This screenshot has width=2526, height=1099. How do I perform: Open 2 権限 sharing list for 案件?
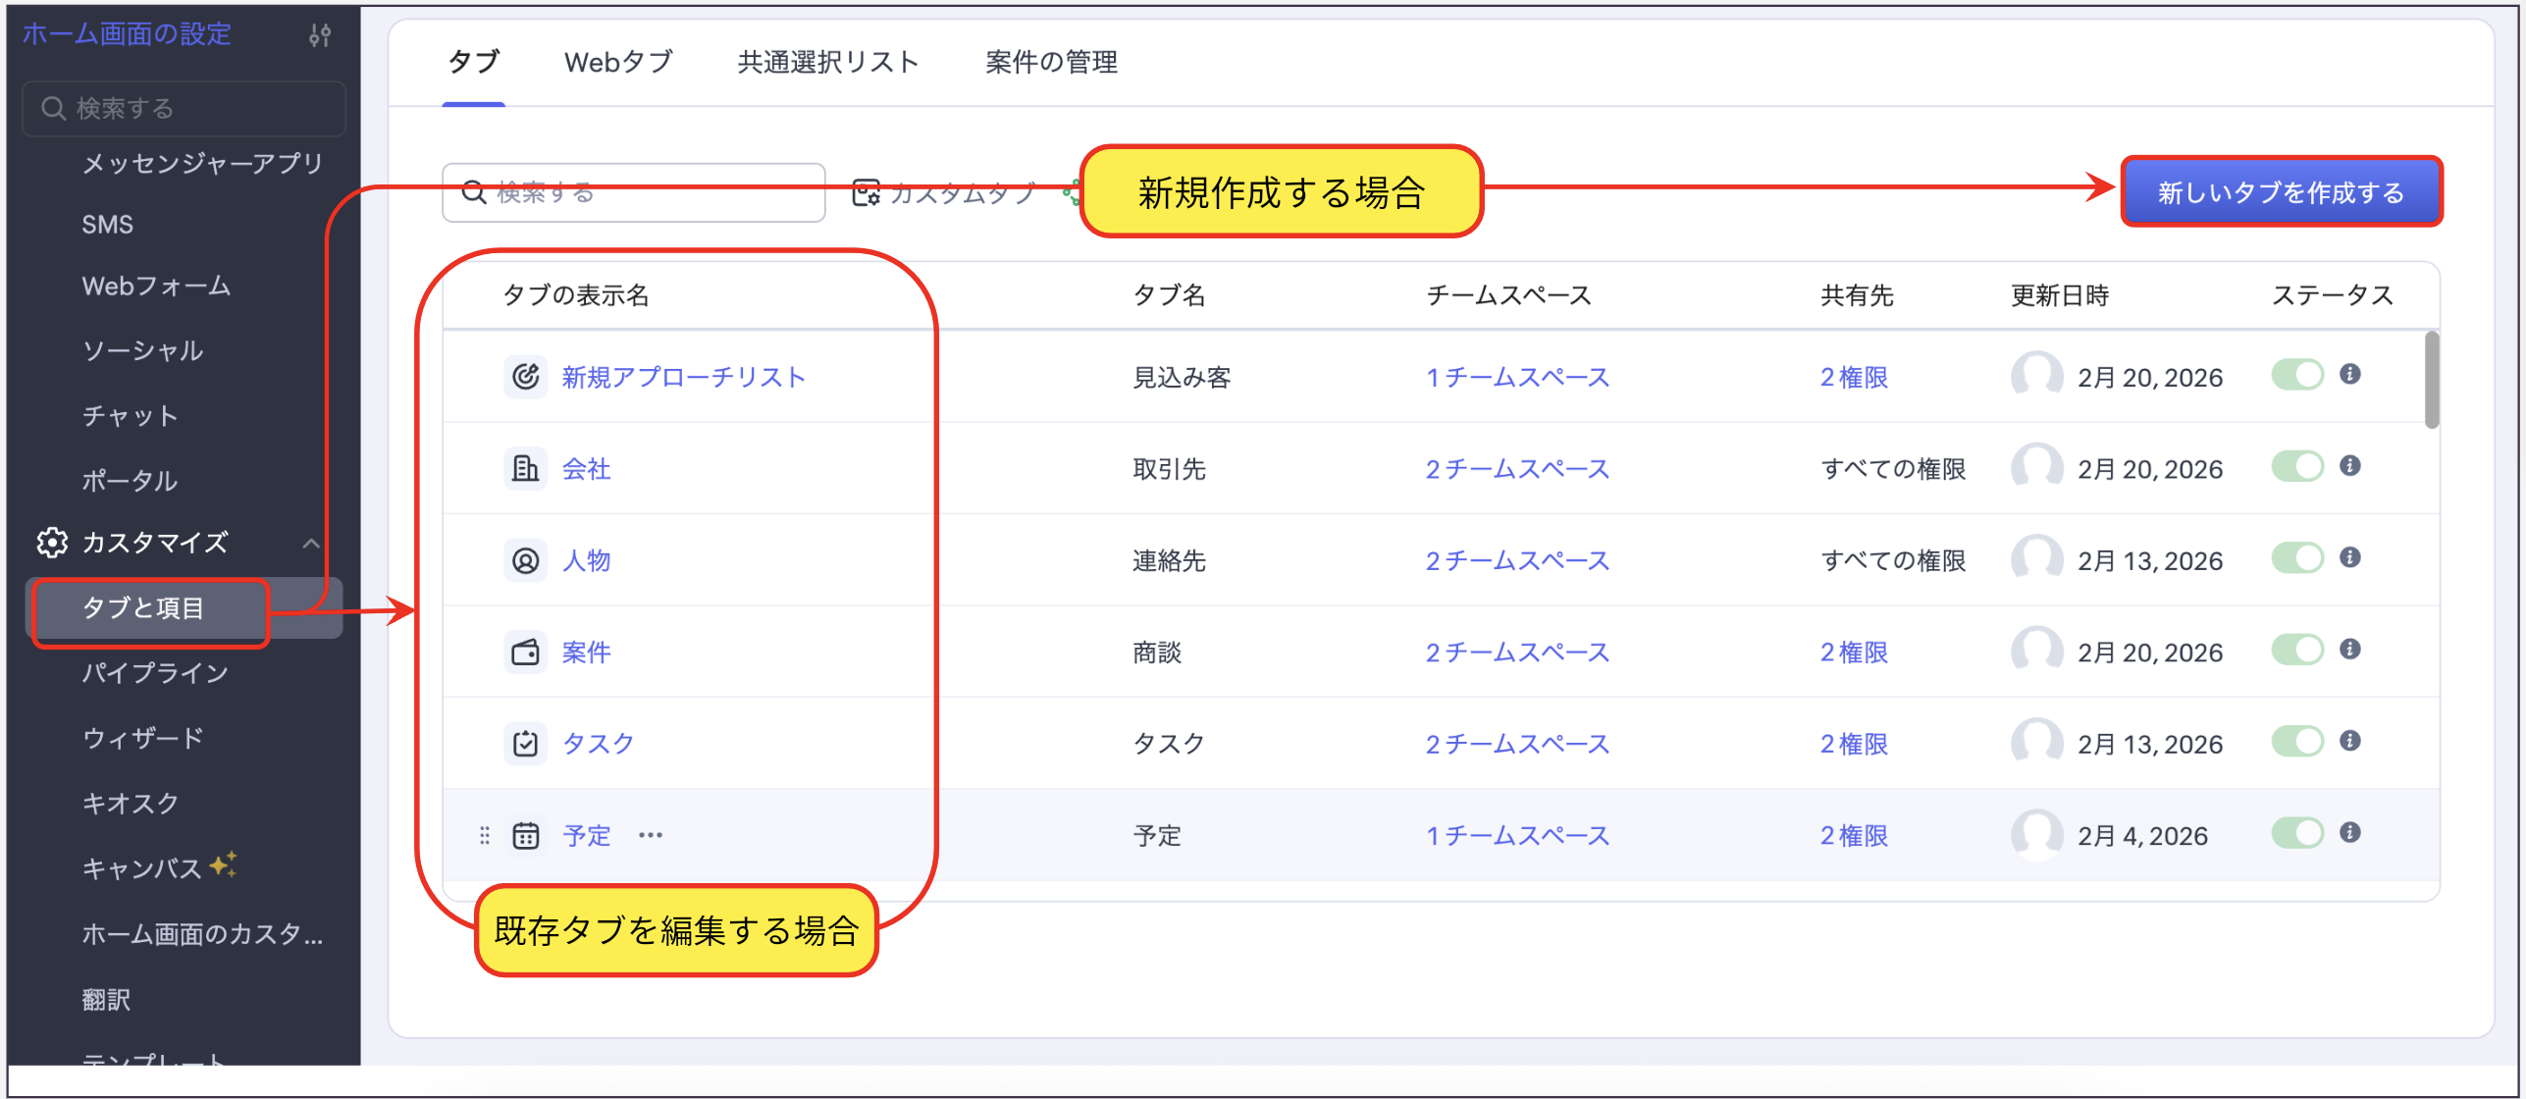click(x=1854, y=653)
